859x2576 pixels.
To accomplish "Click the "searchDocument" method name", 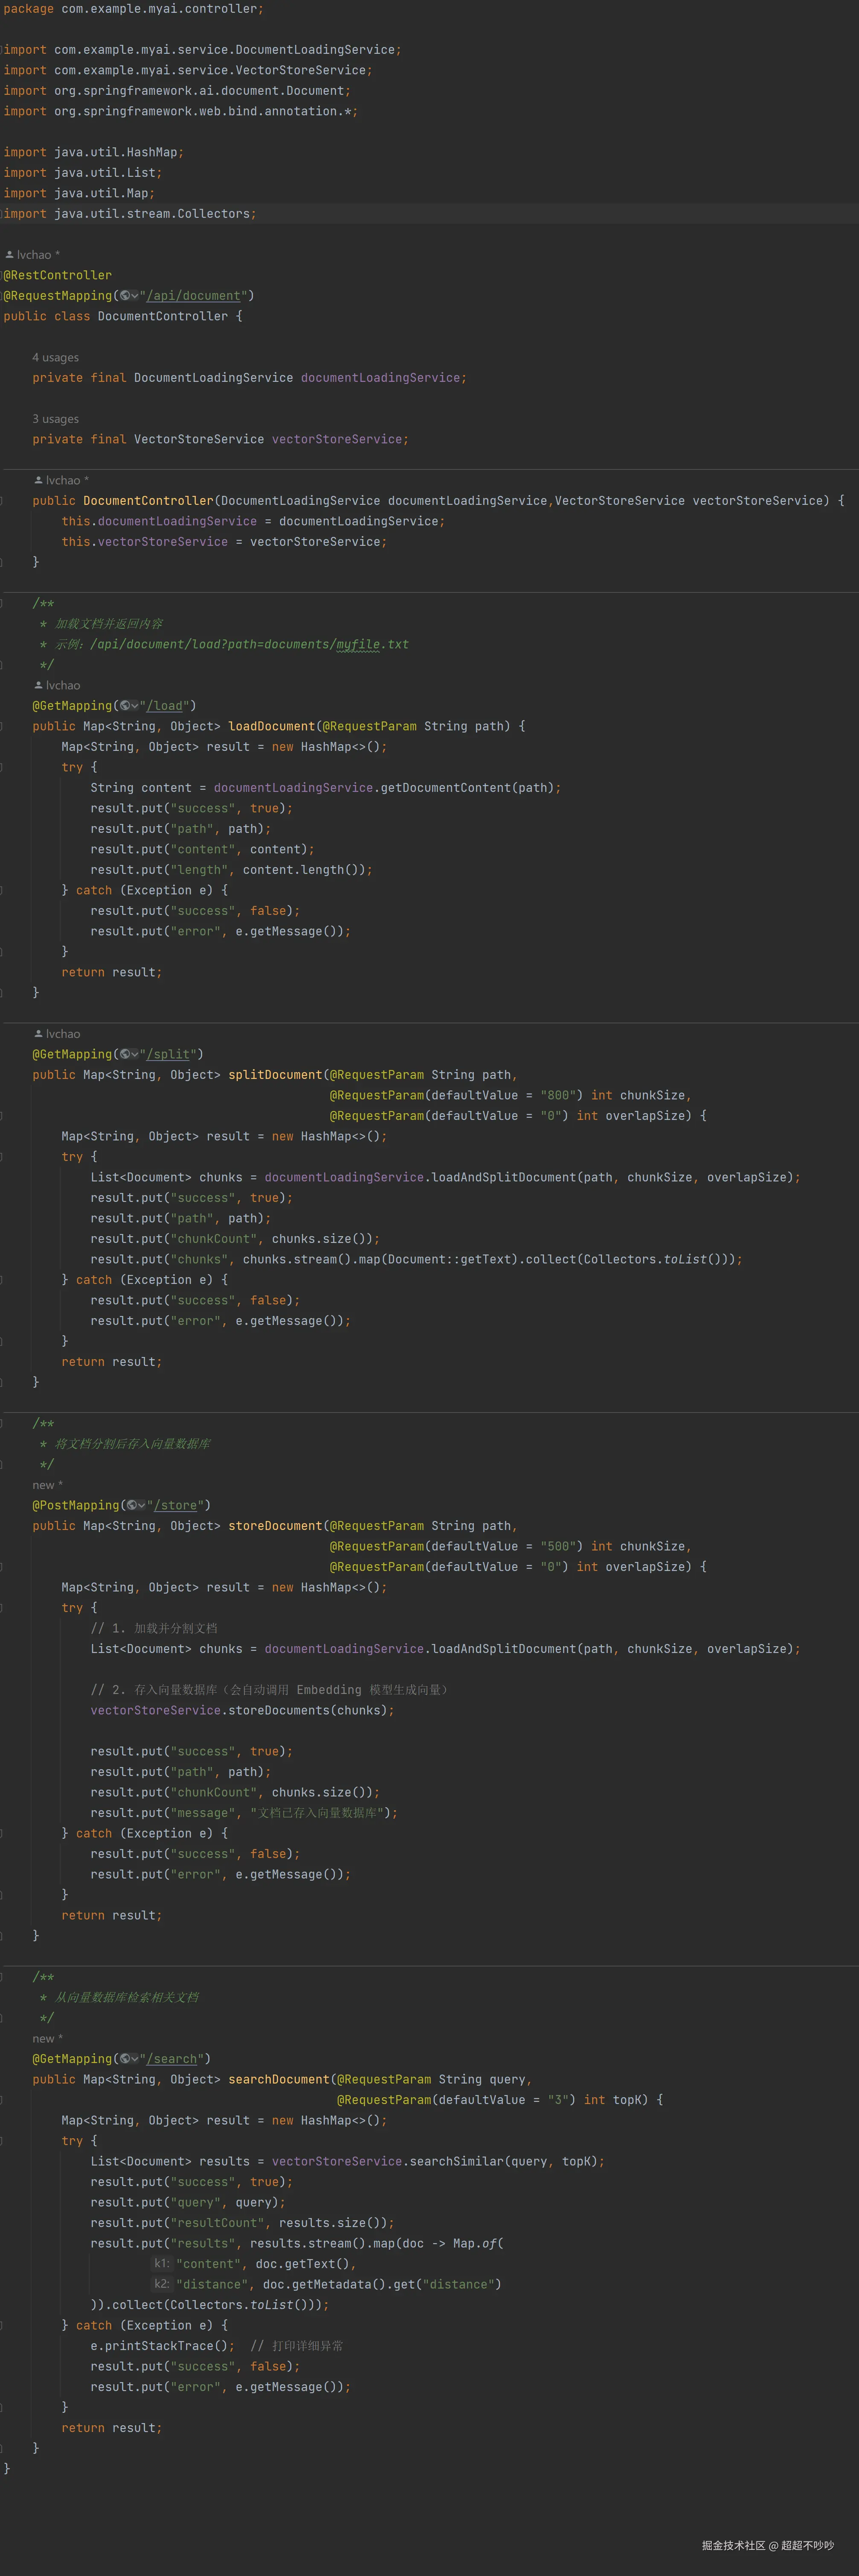I will (x=279, y=2079).
